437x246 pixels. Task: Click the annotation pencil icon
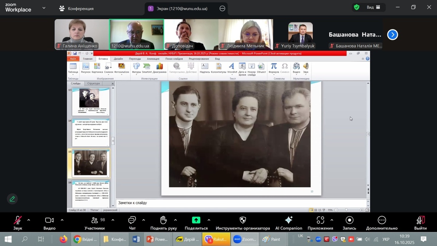(x=12, y=199)
